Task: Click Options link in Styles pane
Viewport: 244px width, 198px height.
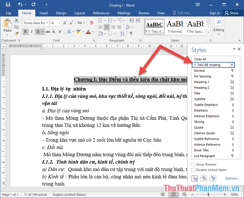Action: click(232, 178)
